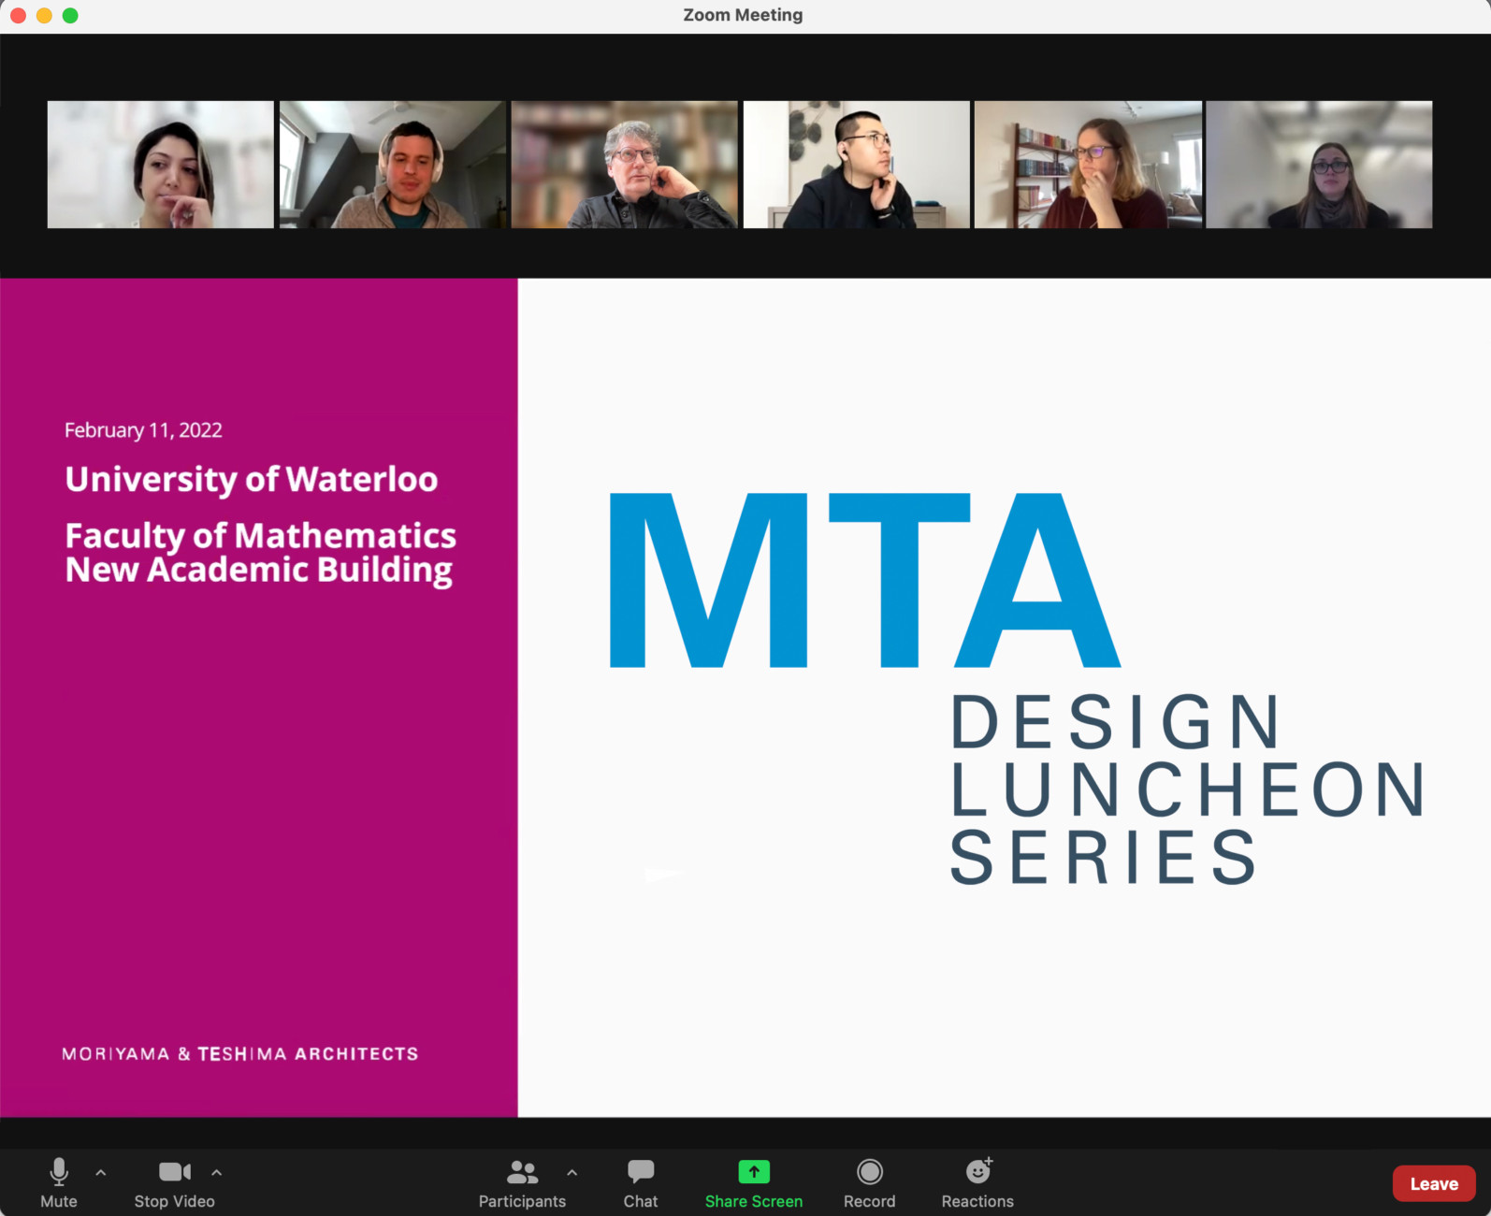Image resolution: width=1491 pixels, height=1216 pixels.
Task: Click the green Share Screen icon
Action: [754, 1172]
